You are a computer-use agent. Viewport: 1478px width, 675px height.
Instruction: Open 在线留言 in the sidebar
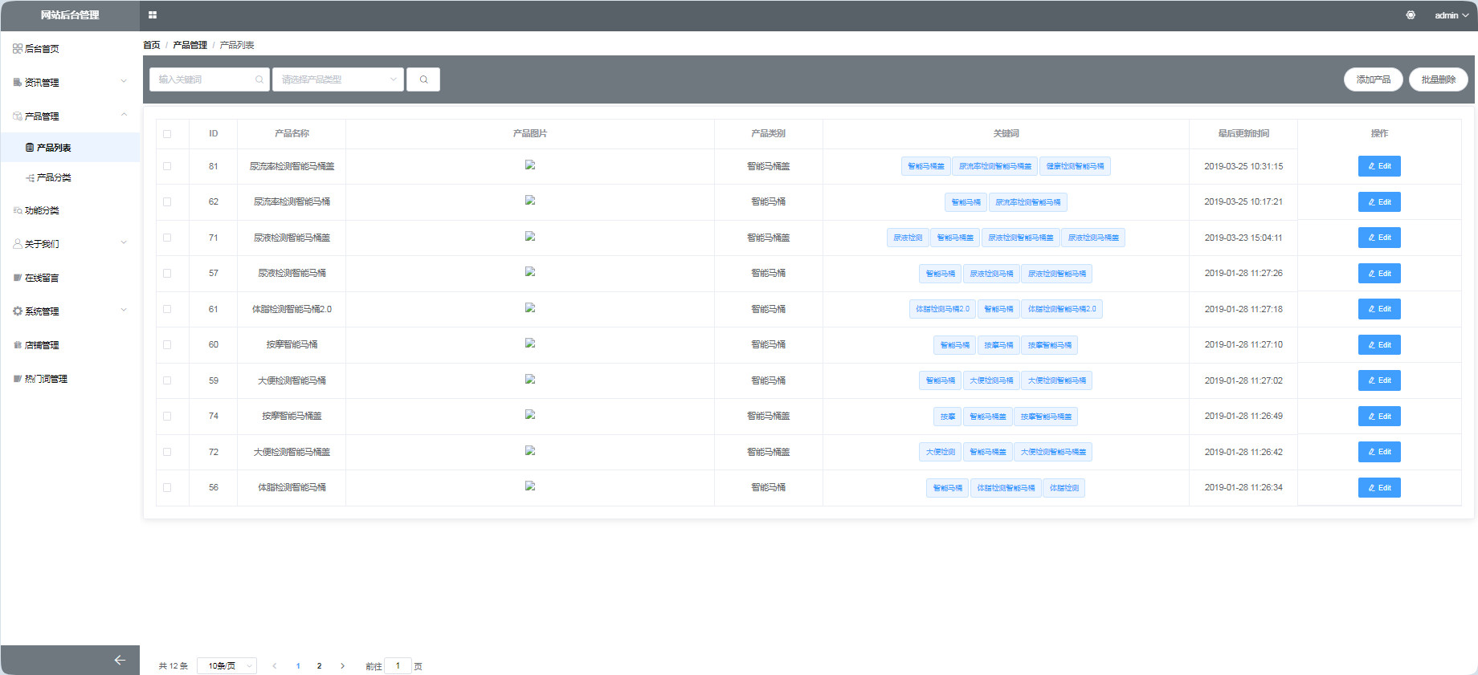click(x=70, y=278)
